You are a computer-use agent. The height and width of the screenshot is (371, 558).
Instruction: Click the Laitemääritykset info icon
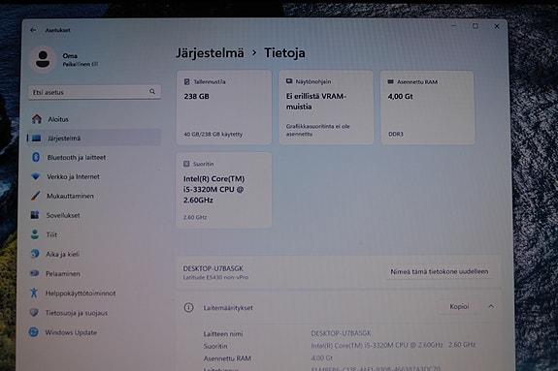188,307
